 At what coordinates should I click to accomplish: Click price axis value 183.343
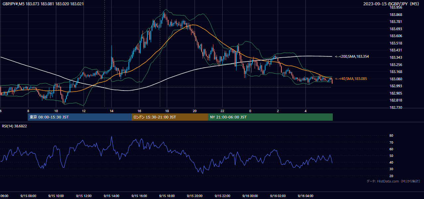point(396,57)
